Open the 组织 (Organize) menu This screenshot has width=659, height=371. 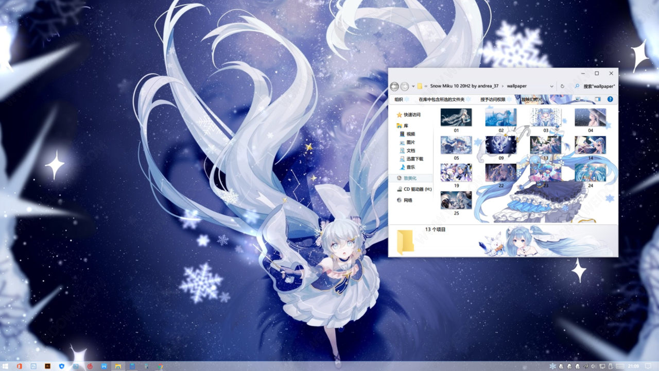point(398,99)
